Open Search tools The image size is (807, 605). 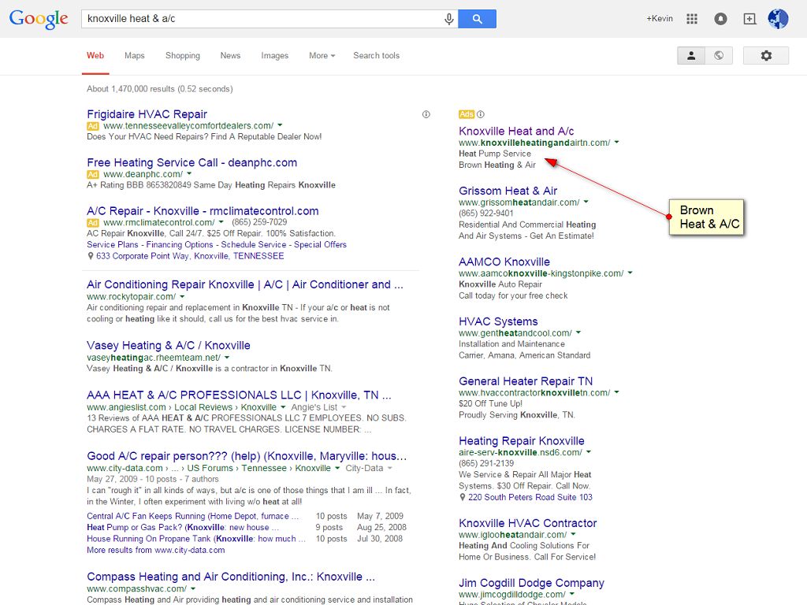click(x=376, y=56)
